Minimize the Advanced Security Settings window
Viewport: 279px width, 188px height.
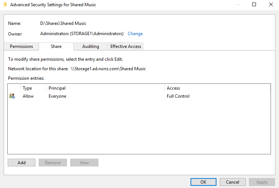(x=237, y=5)
